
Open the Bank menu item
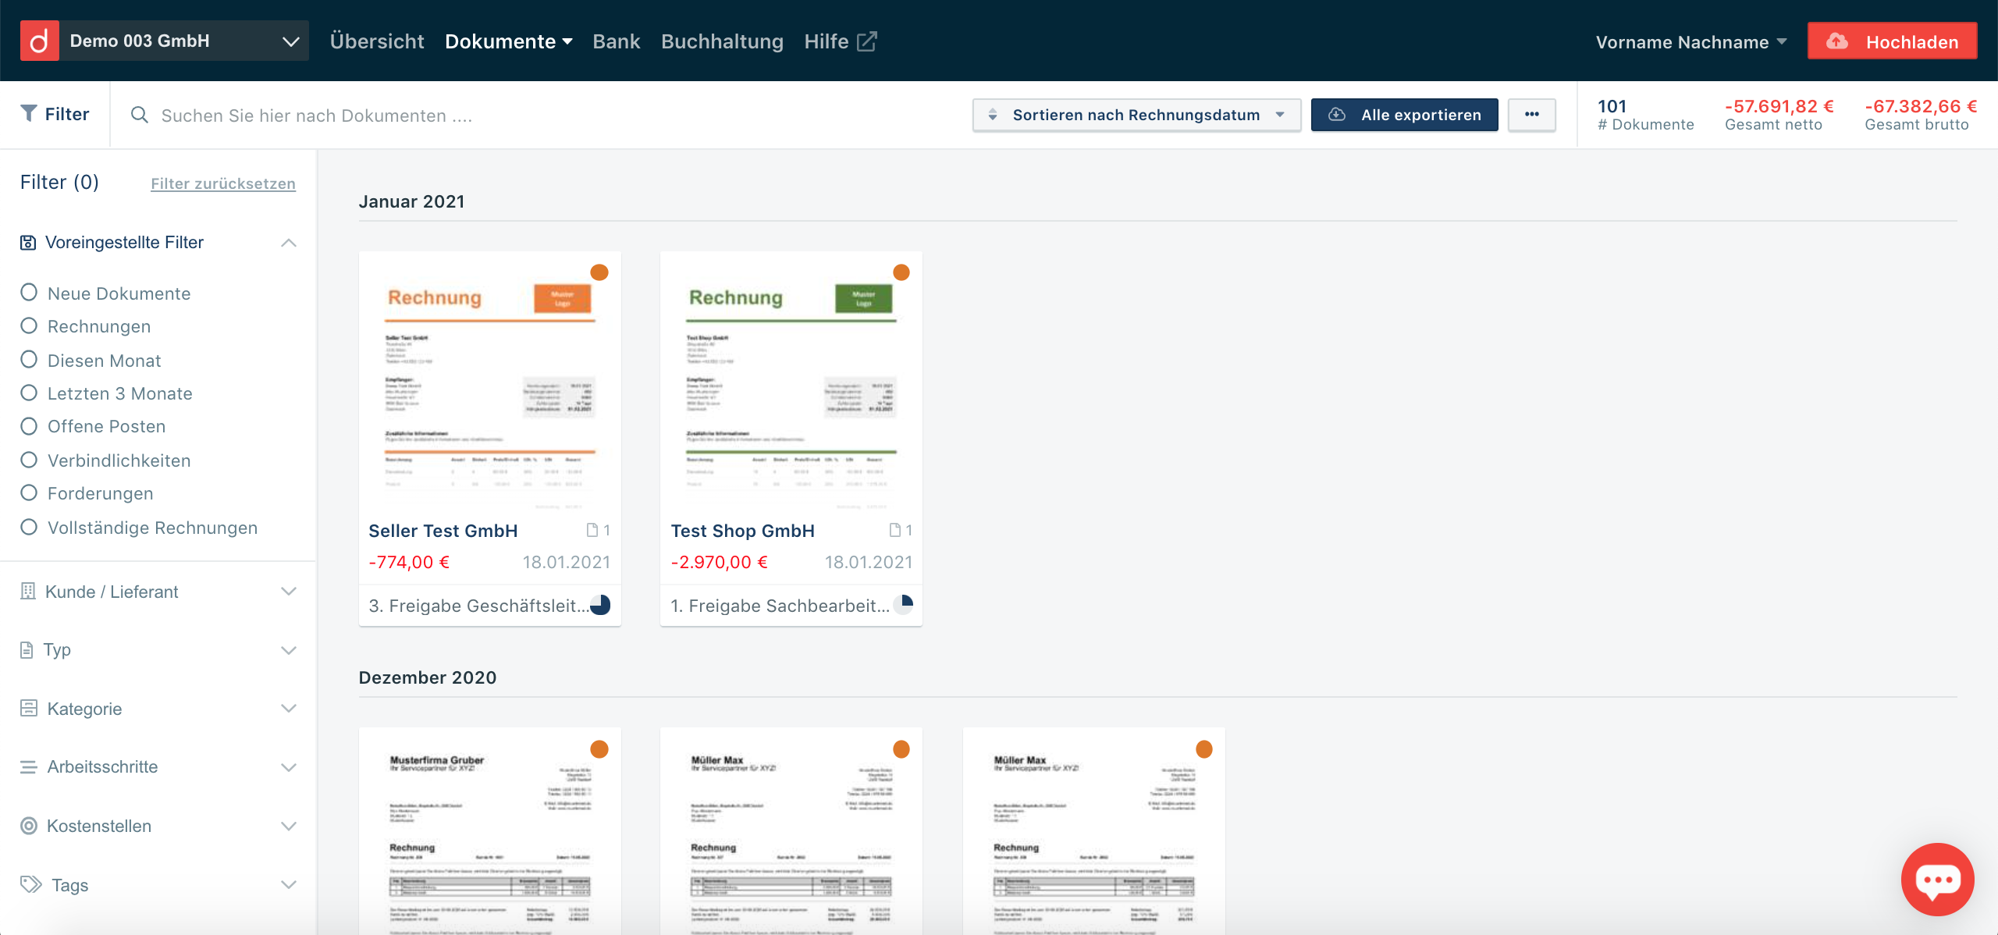click(x=616, y=41)
